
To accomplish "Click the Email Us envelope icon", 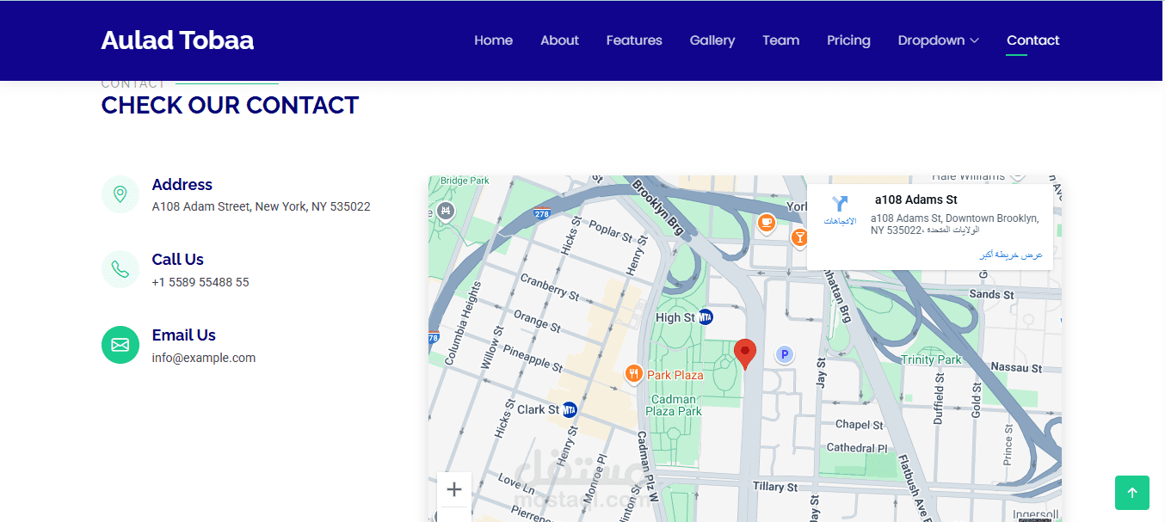I will [120, 345].
